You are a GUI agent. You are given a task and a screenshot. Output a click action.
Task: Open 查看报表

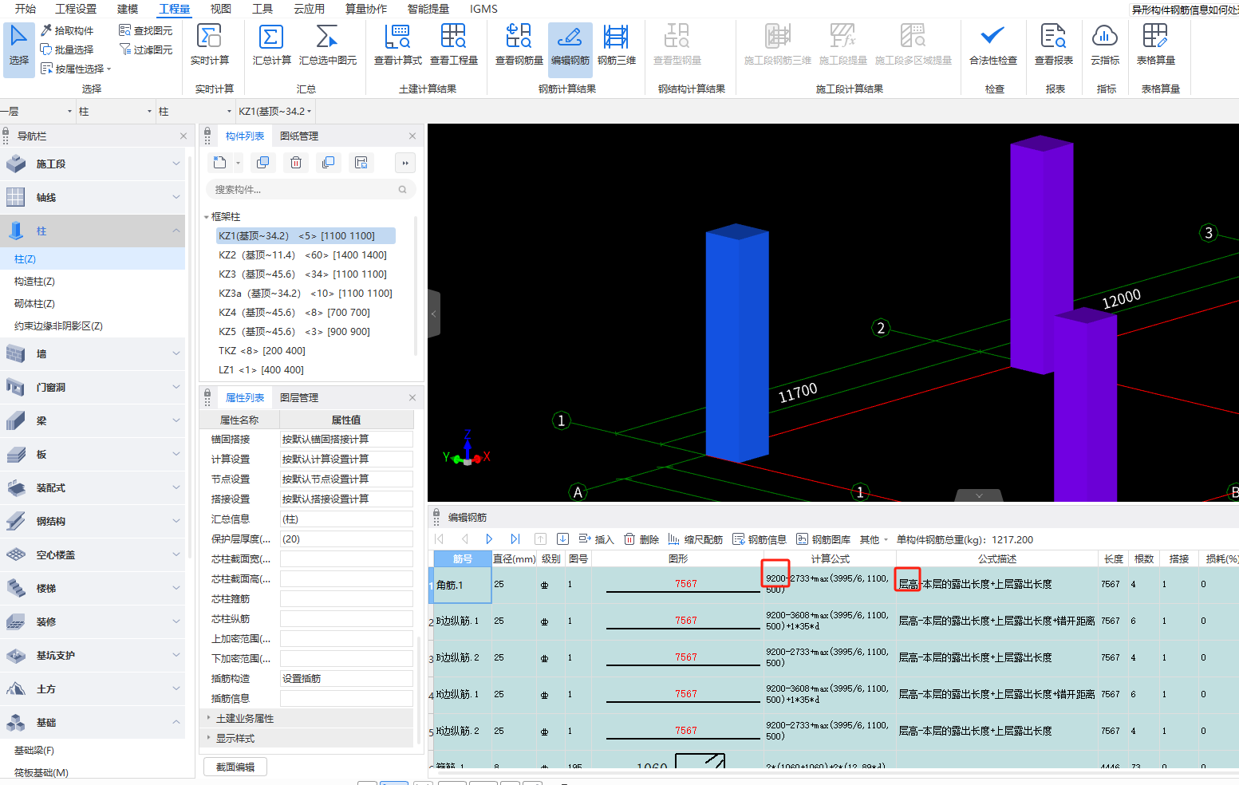[1053, 45]
